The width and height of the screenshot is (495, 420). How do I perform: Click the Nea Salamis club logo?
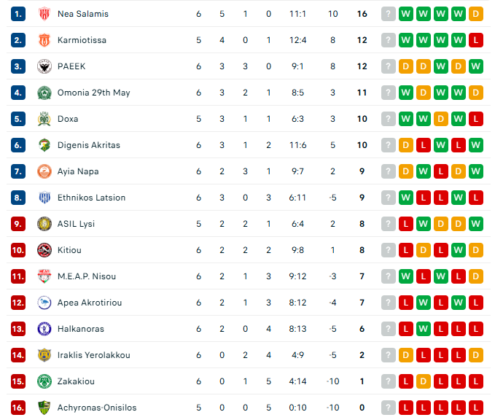pos(44,14)
